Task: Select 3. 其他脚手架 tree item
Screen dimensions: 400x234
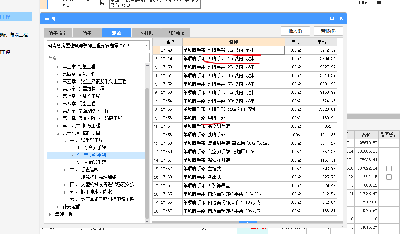Action: click(91, 163)
